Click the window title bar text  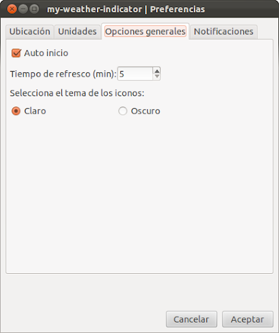[126, 9]
